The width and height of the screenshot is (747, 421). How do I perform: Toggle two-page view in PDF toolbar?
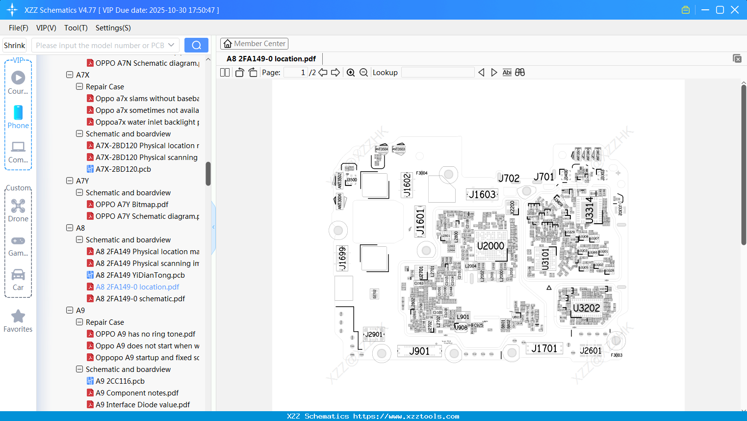coord(225,73)
